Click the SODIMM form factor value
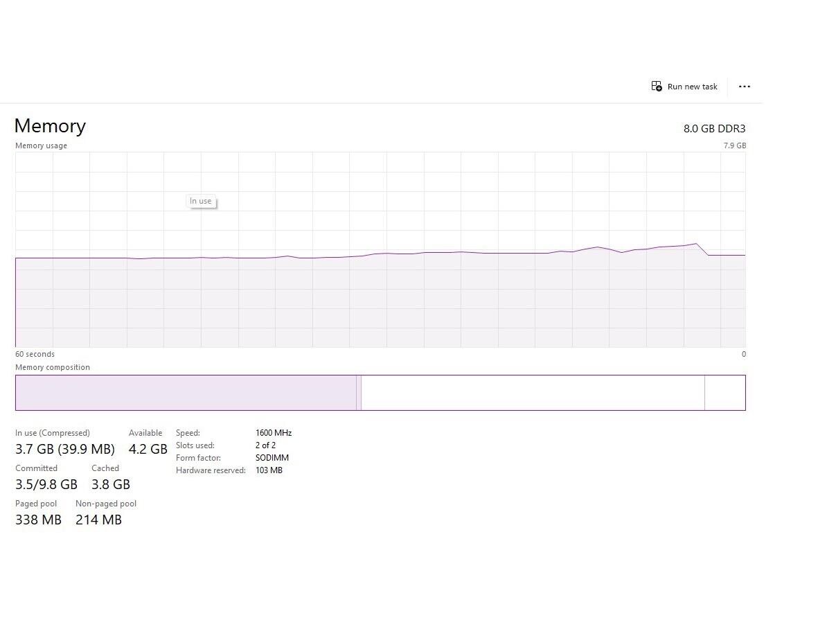Viewport: 827px width, 620px height. (x=272, y=458)
